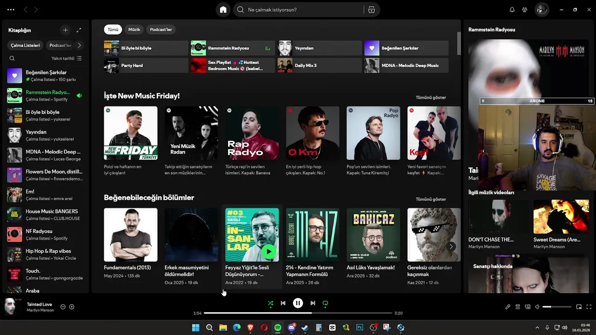This screenshot has height=335, width=596.
Task: Open the three-dot menu at top left
Action: (11, 10)
